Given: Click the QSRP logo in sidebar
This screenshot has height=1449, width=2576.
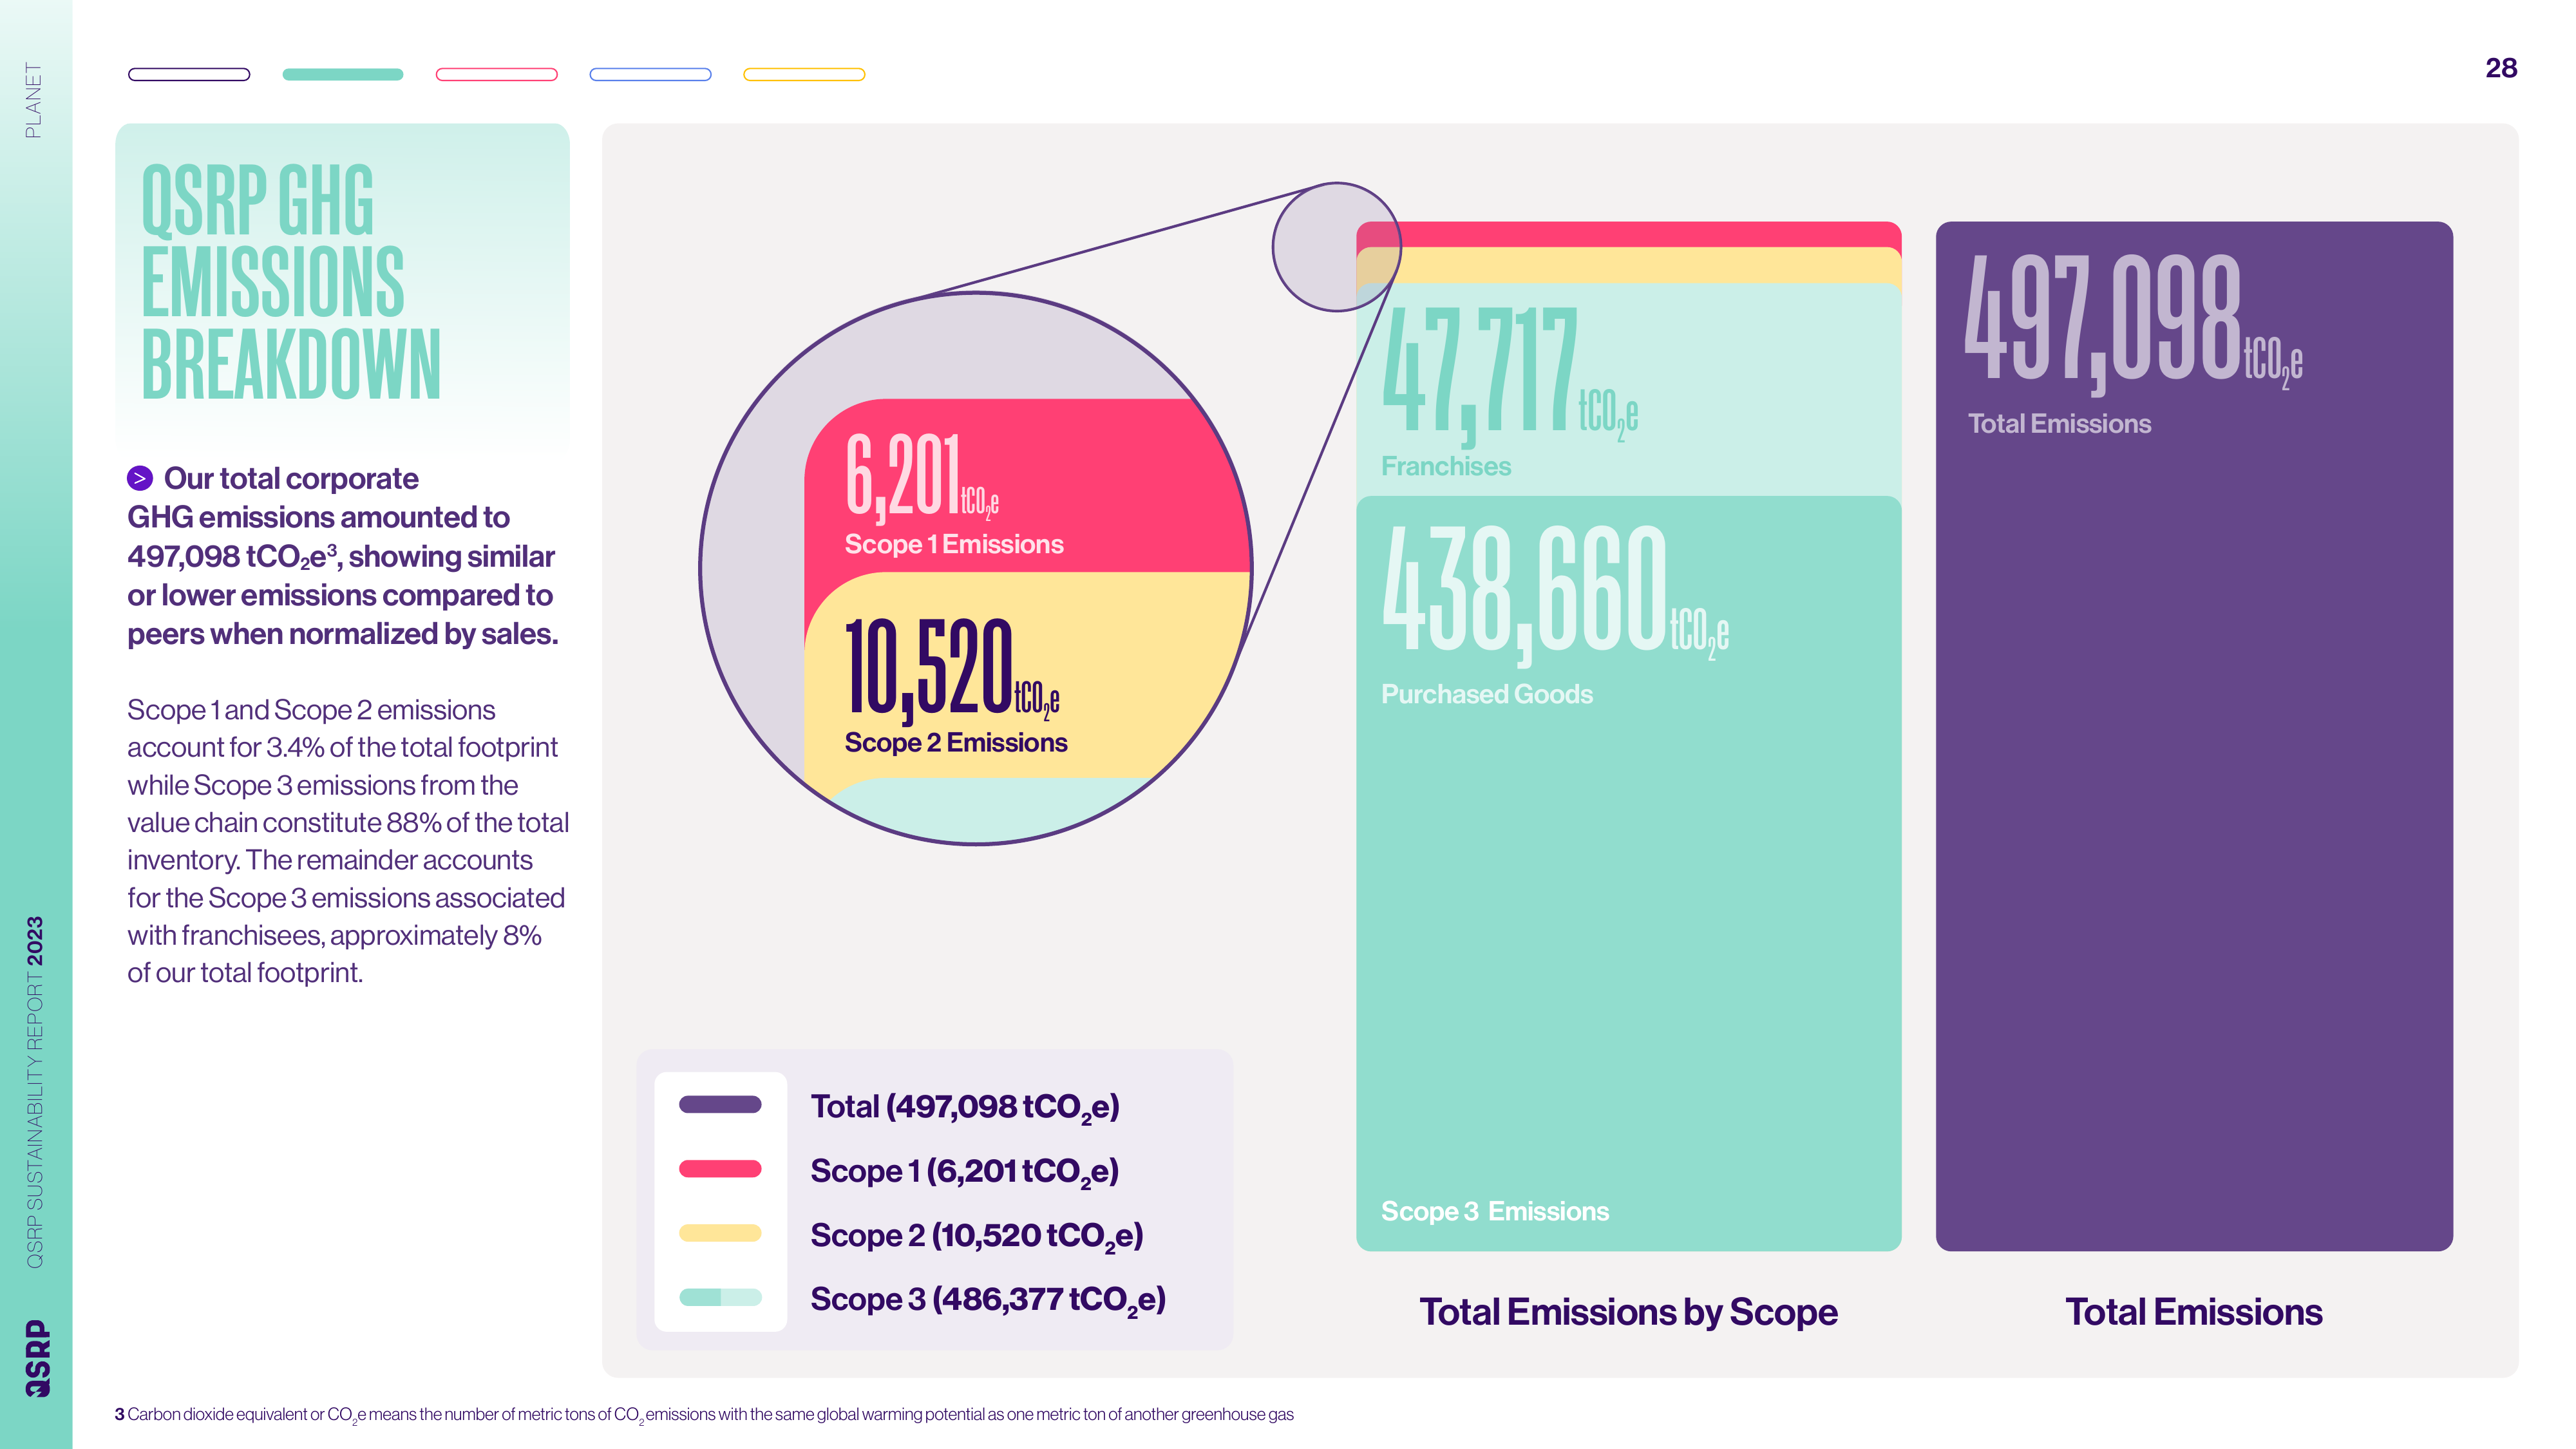Looking at the screenshot, I should [x=37, y=1357].
